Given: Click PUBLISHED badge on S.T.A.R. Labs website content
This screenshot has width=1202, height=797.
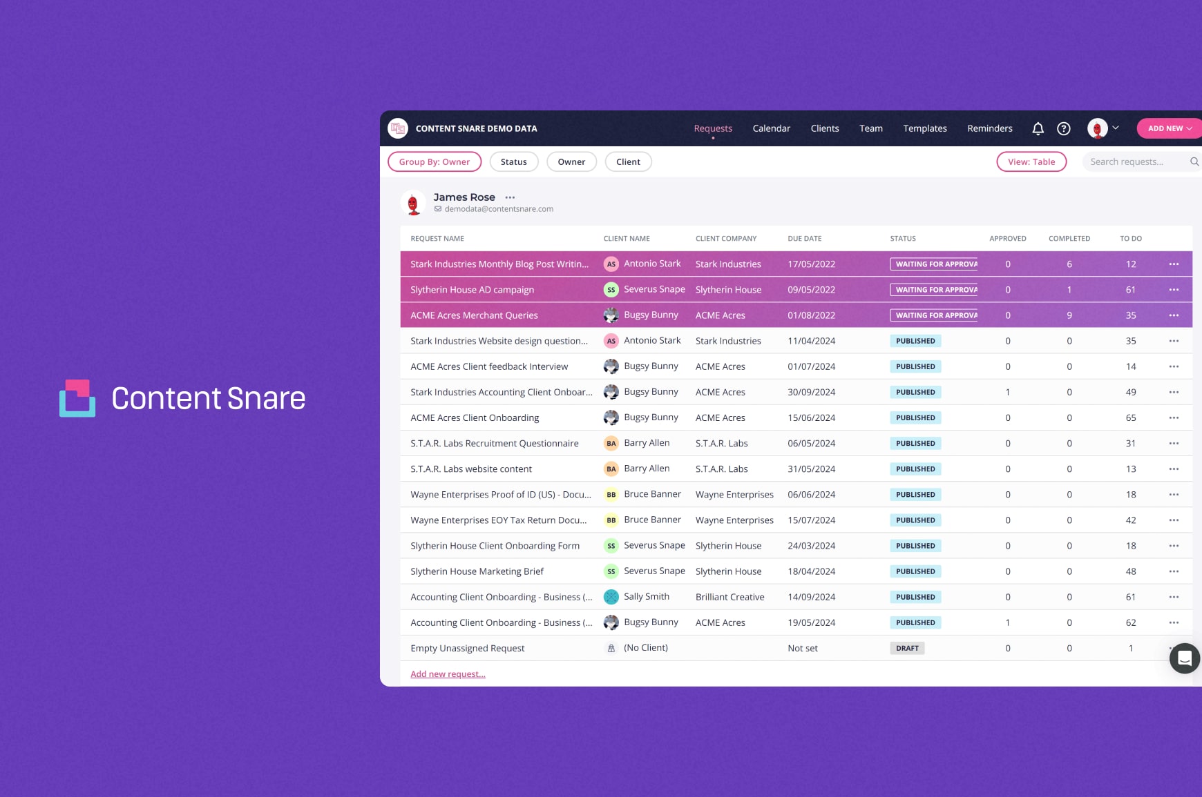Looking at the screenshot, I should [915, 469].
